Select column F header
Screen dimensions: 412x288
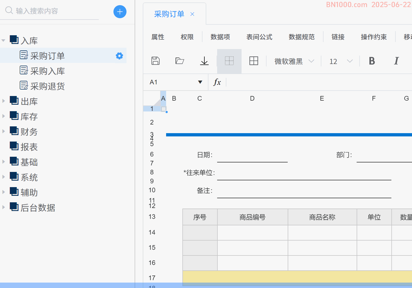coord(374,98)
